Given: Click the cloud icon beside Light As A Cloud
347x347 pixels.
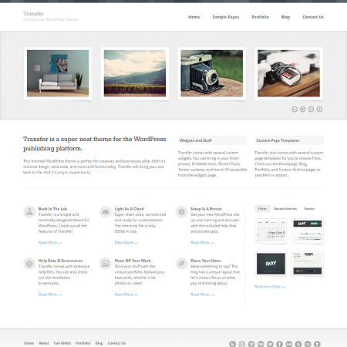Looking at the screenshot, I should point(106,212).
